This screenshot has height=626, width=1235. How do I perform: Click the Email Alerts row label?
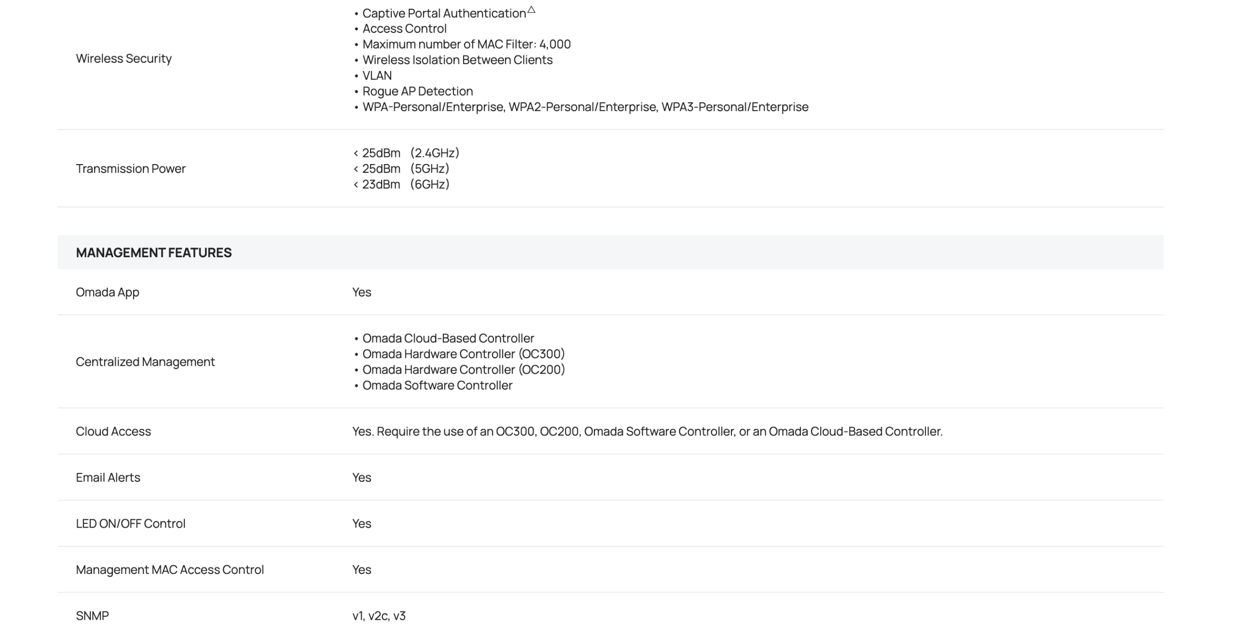(x=108, y=477)
